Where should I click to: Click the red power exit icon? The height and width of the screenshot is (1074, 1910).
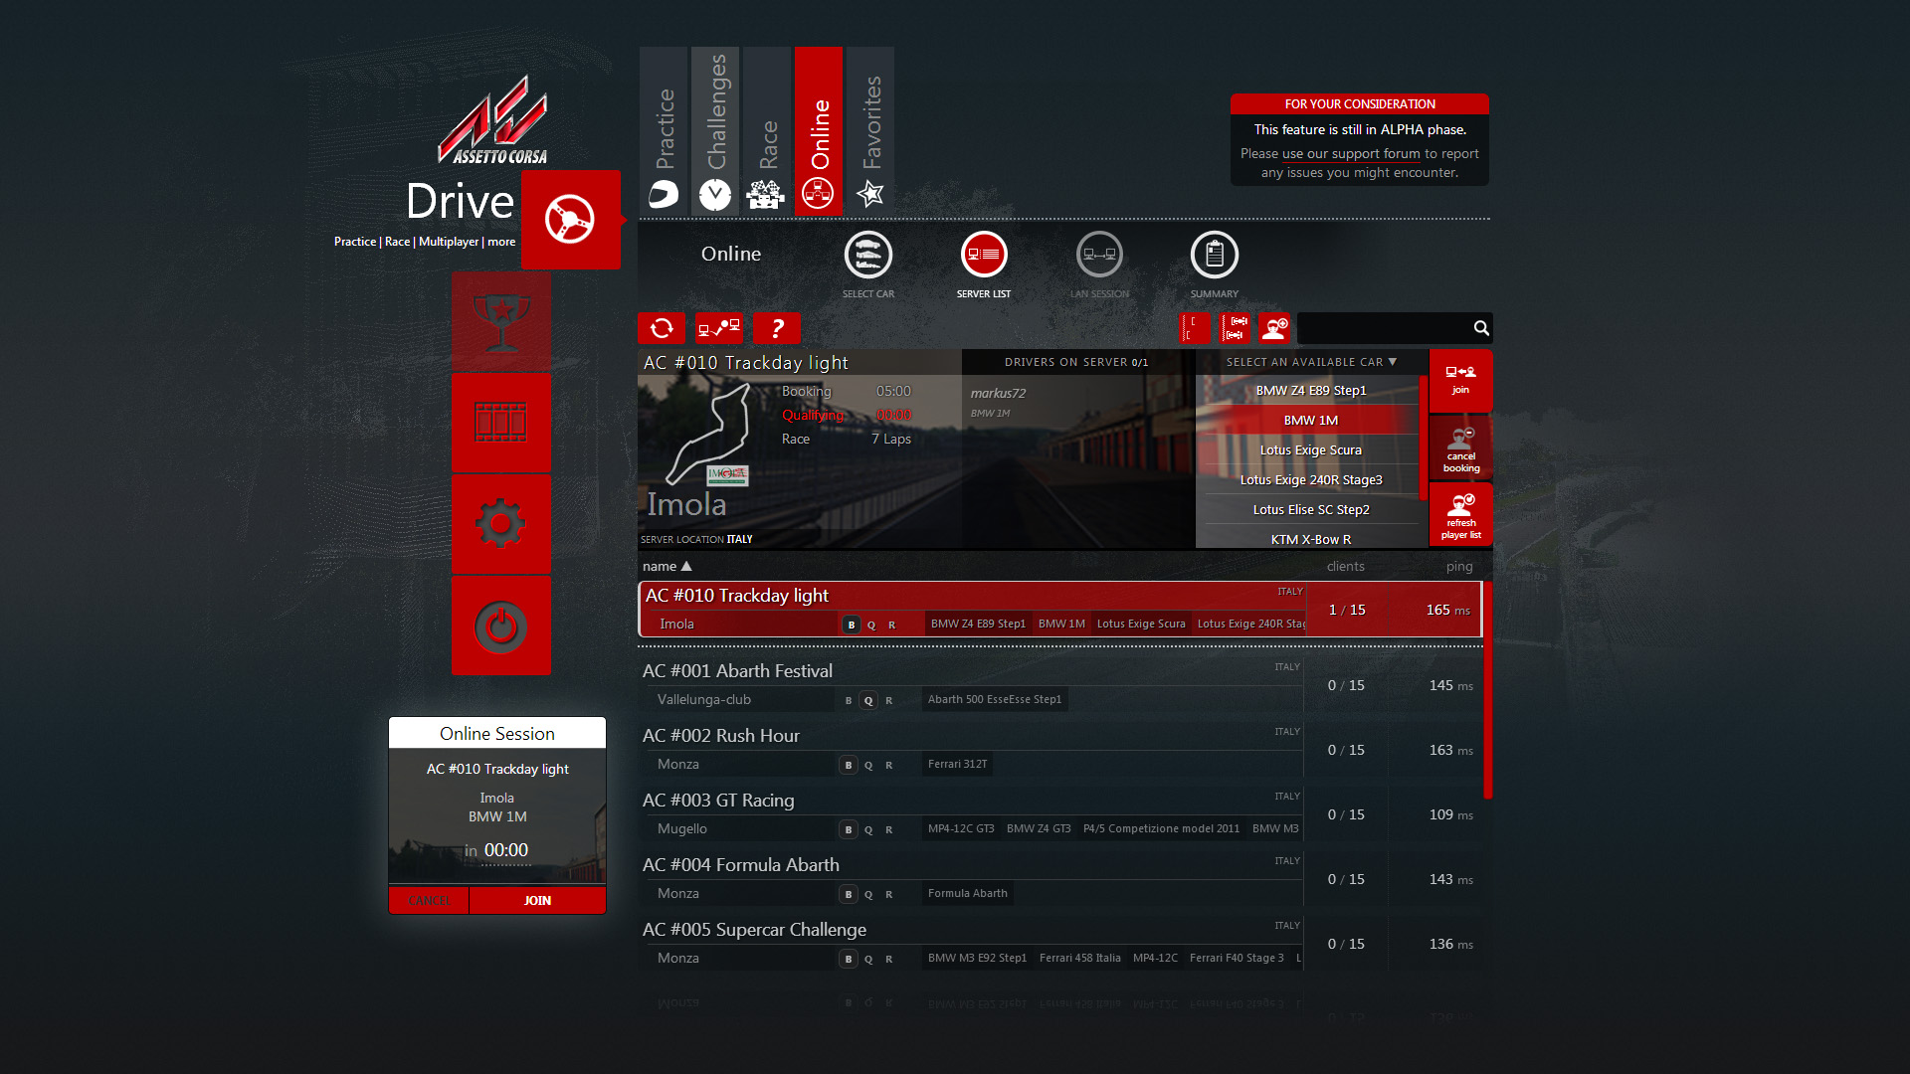coord(500,626)
